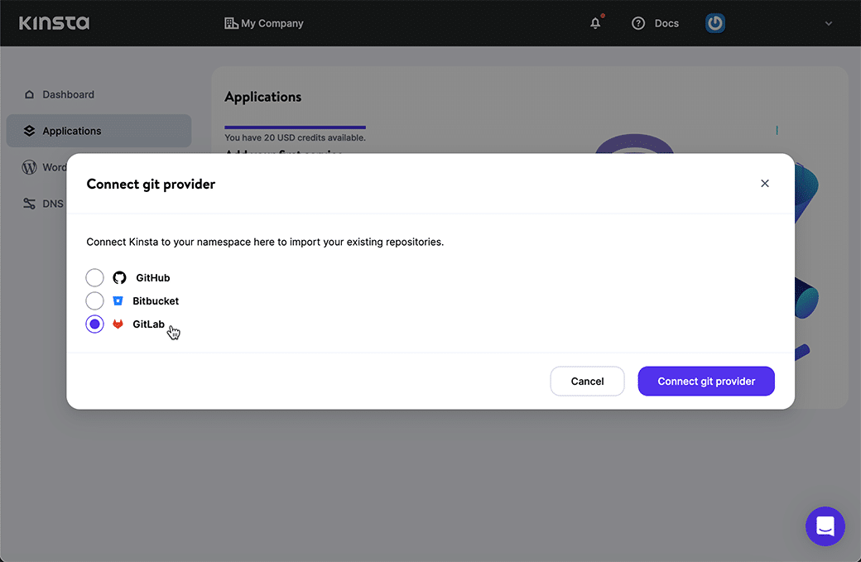Click the GitLab fox logo
This screenshot has width=861, height=562.
[118, 324]
